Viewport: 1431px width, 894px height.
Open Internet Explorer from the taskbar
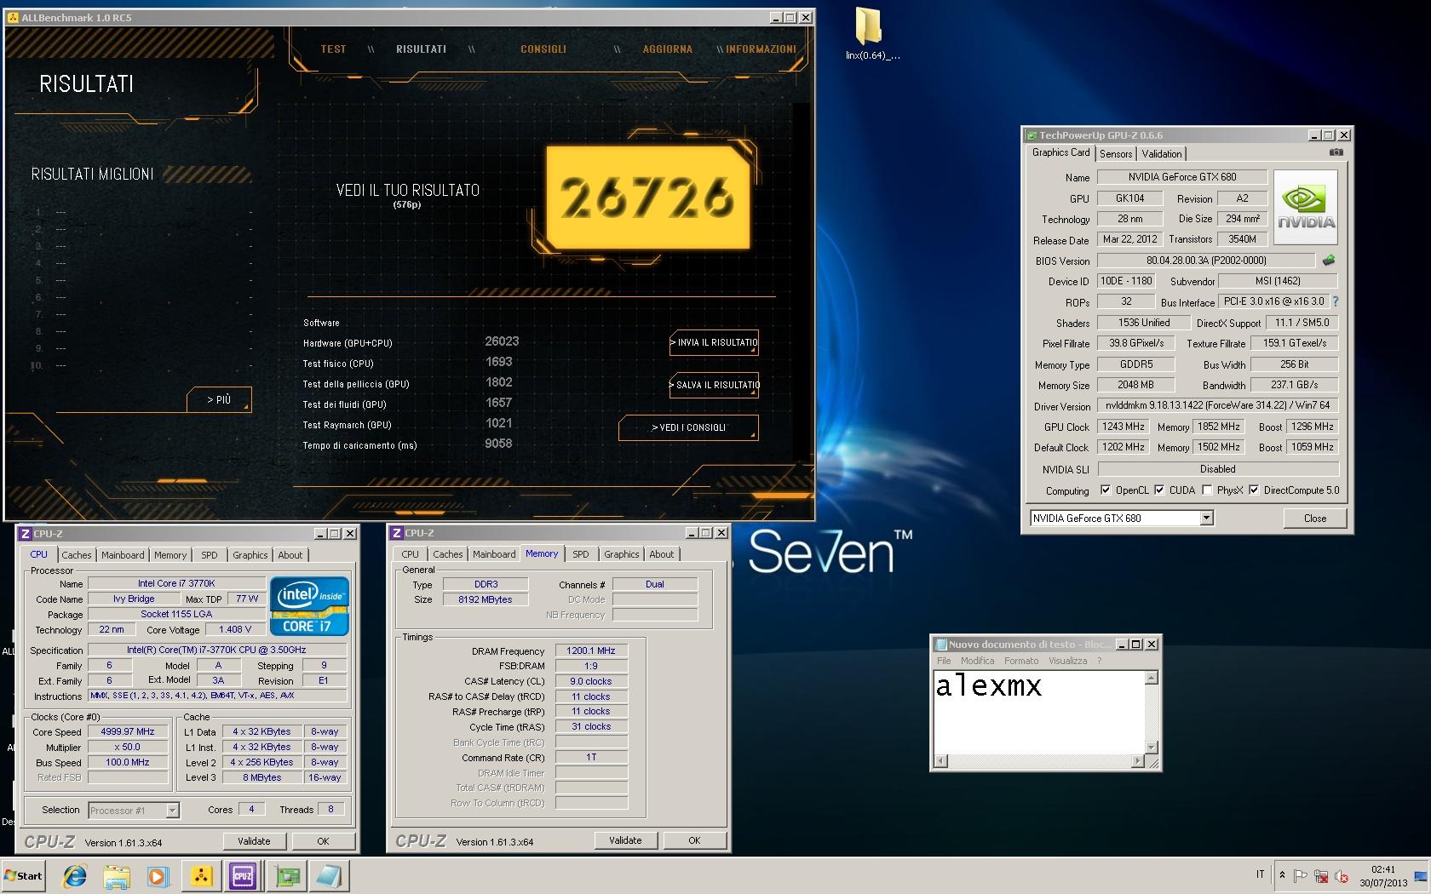point(75,876)
